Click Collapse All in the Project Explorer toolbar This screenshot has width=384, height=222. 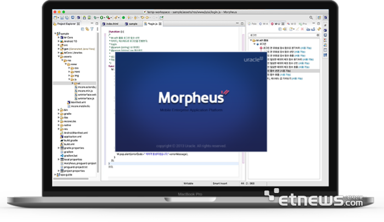[x=82, y=29]
